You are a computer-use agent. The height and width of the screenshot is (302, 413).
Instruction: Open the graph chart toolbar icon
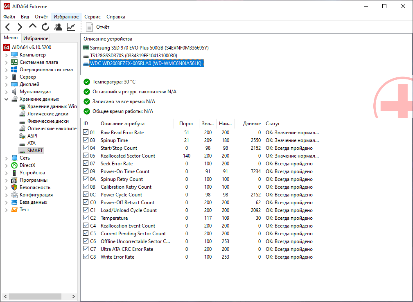(x=71, y=27)
